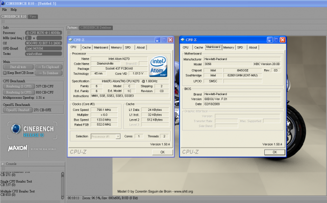327x203 pixels.
Task: Click OK in right CPU-Z window
Action: (274, 152)
